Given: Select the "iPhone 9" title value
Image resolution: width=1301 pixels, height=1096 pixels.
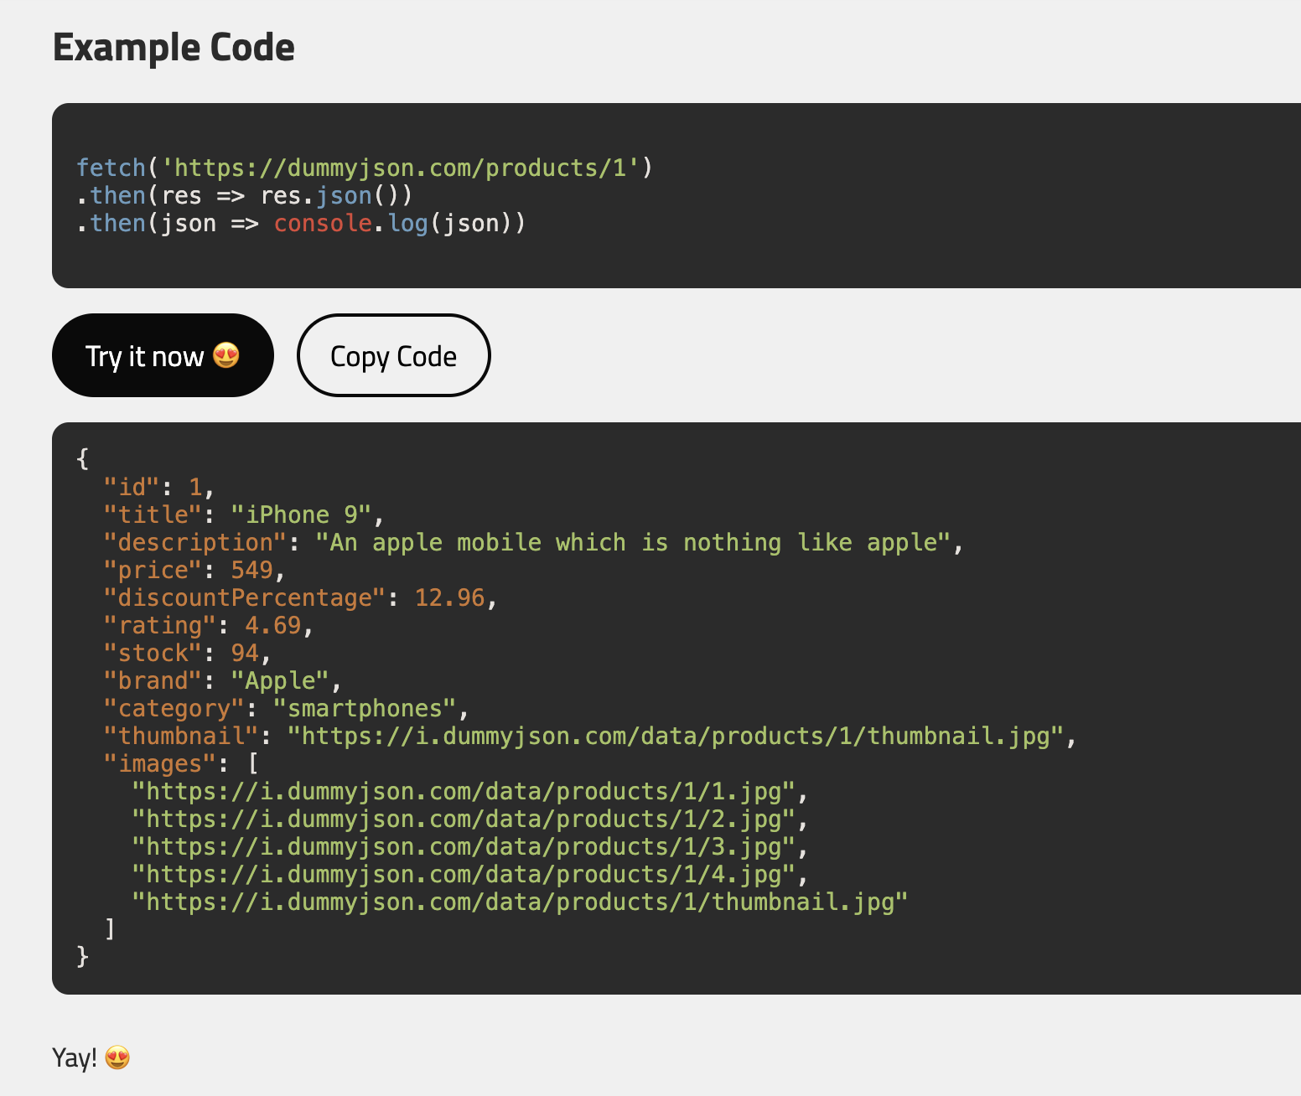Looking at the screenshot, I should click(300, 514).
